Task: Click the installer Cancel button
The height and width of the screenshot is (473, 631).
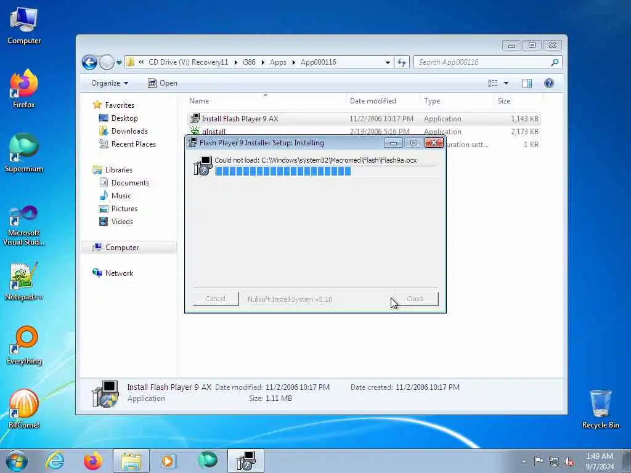Action: tap(215, 299)
